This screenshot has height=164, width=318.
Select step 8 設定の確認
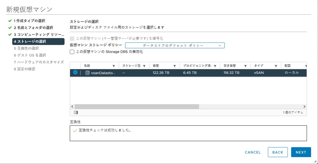click(x=25, y=69)
